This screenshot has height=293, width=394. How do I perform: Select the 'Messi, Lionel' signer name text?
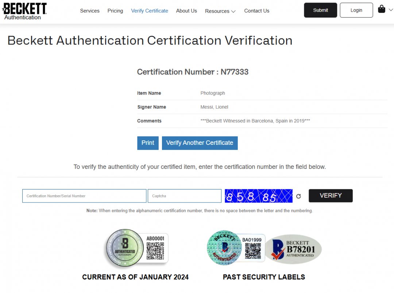point(215,107)
